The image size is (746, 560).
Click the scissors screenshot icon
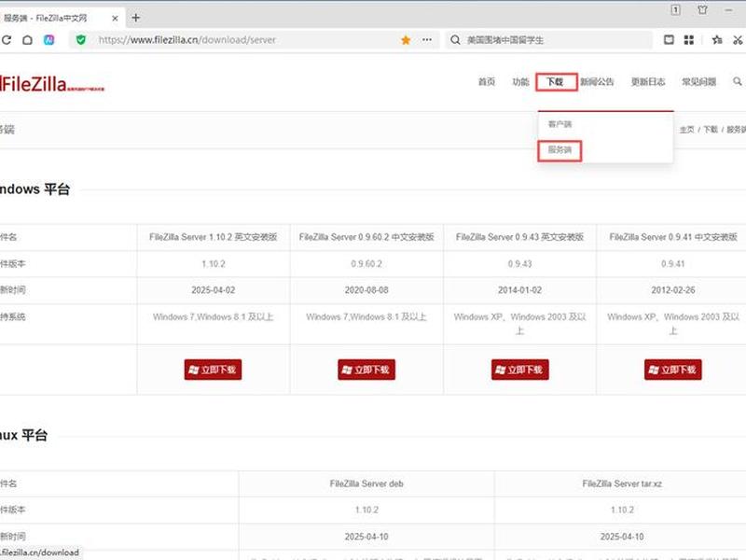[x=738, y=40]
